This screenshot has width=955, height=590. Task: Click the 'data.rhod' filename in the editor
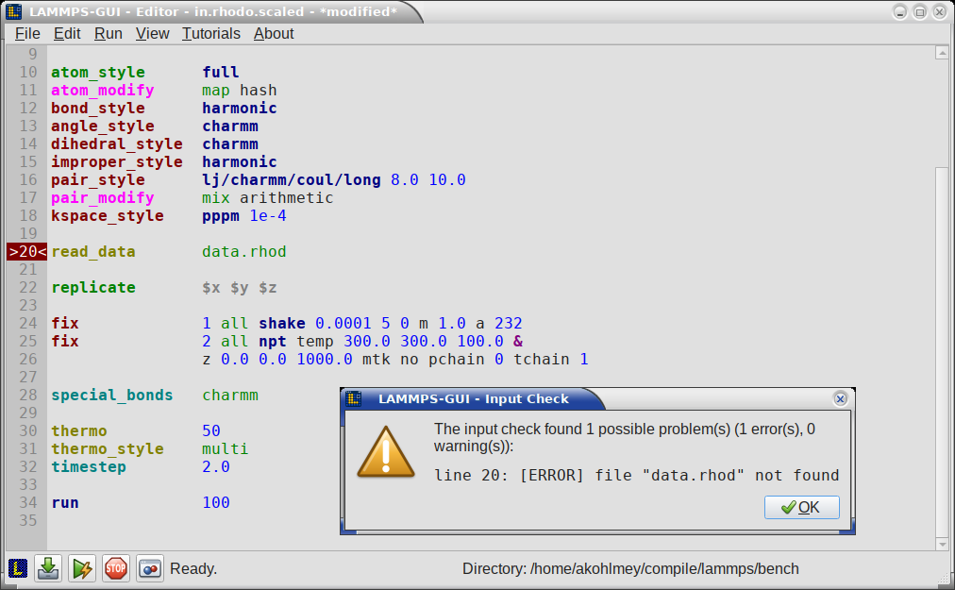point(244,252)
